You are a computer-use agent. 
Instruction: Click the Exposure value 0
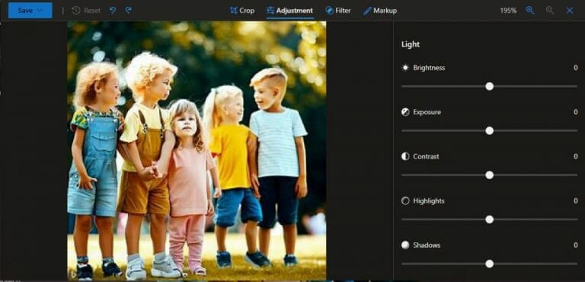tap(576, 112)
